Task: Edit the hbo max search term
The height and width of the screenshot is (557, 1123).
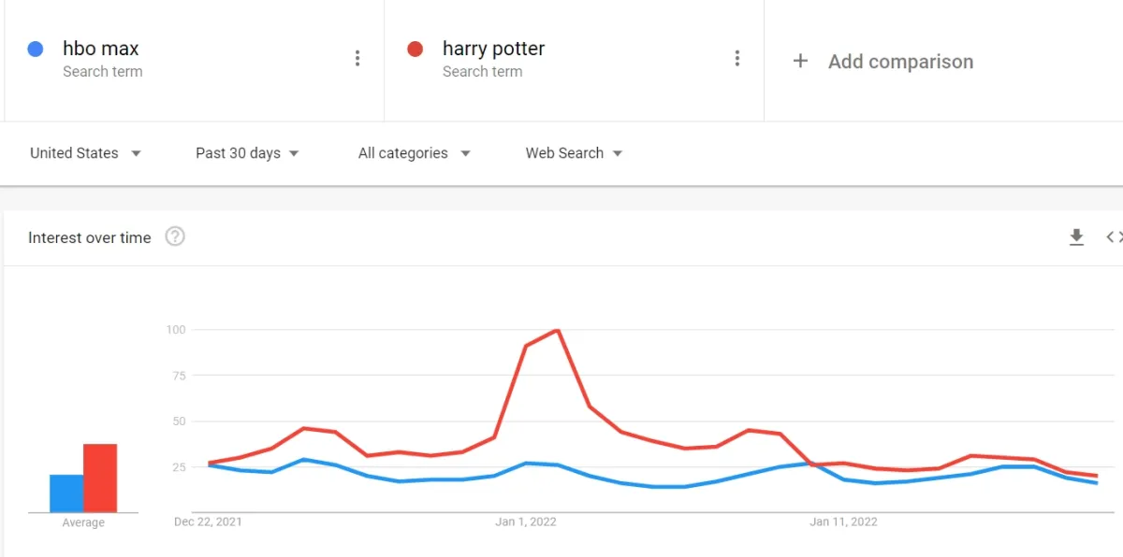Action: pyautogui.click(x=101, y=49)
